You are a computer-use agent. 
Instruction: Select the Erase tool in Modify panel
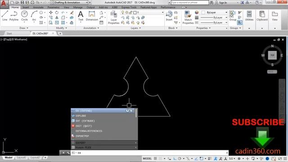pyautogui.click(x=72, y=13)
